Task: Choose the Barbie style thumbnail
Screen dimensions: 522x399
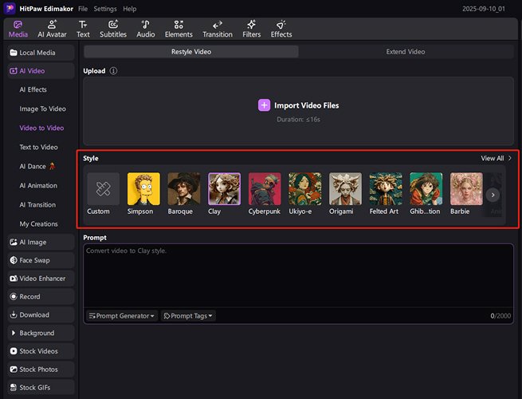Action: pyautogui.click(x=466, y=188)
